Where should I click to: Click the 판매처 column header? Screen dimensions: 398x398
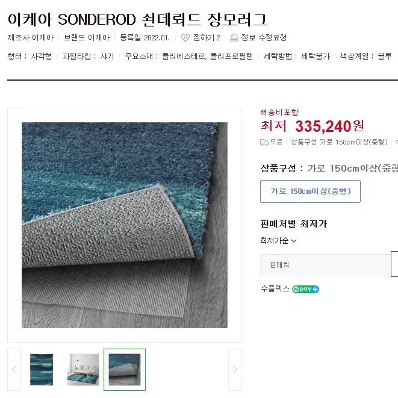point(279,265)
